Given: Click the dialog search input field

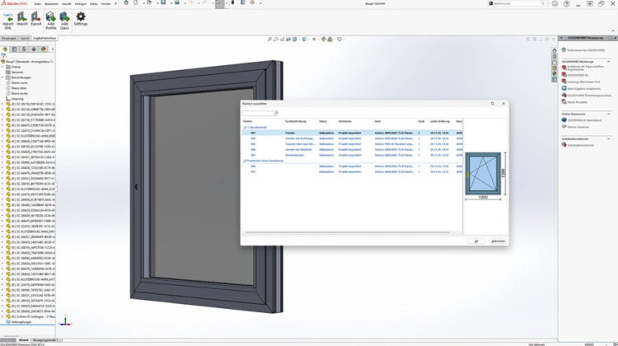Looking at the screenshot, I should click(257, 113).
